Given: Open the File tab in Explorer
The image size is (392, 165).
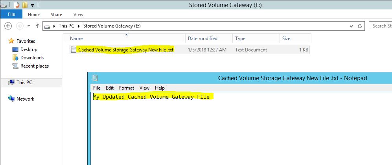Looking at the screenshot, I should (11, 15).
